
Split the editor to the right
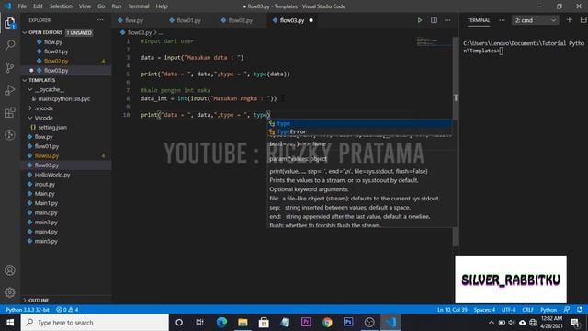pos(434,20)
